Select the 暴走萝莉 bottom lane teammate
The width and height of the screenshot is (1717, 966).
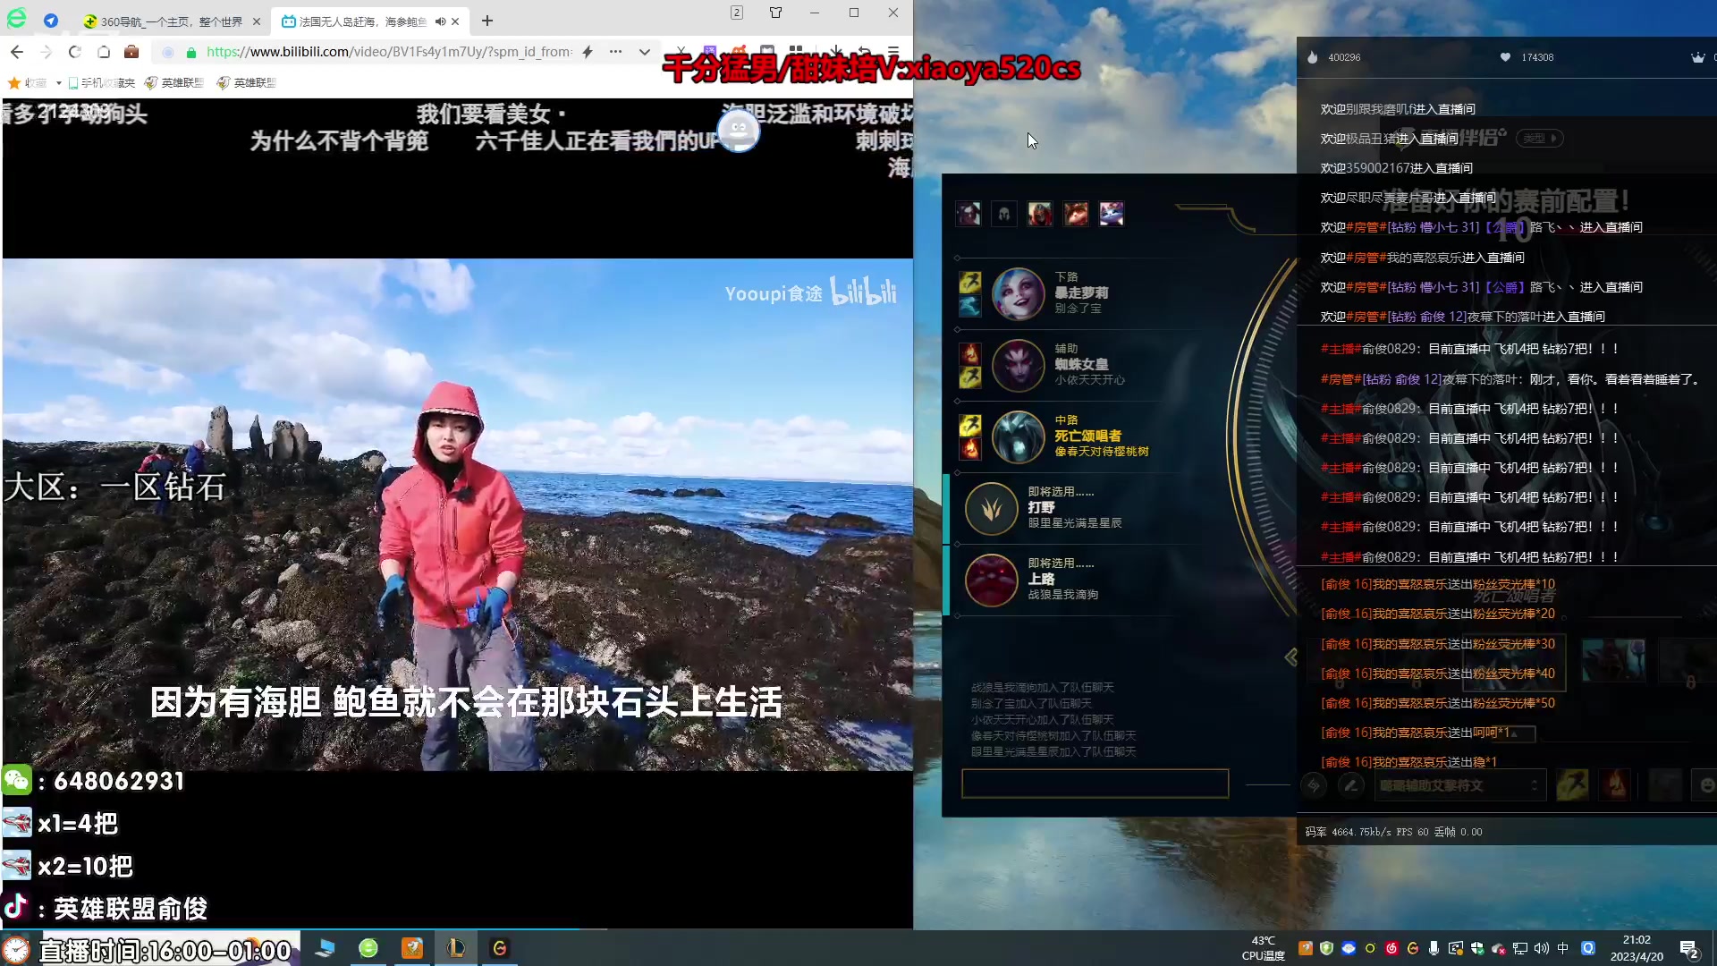tap(1018, 293)
